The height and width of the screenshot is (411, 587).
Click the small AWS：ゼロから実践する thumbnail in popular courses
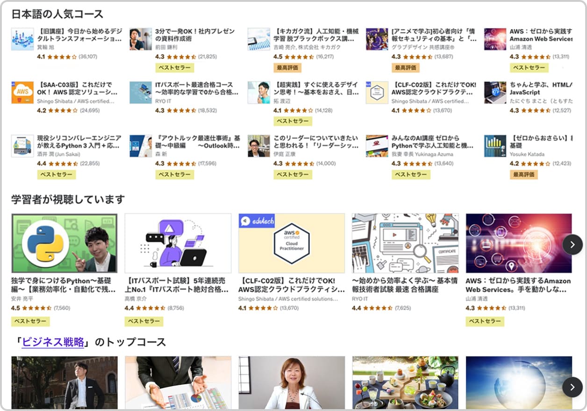tap(495, 39)
